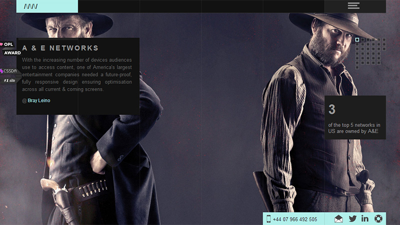This screenshot has height=225, width=400.
Task: Click phone number +44 07 966 492 505
Action: [x=295, y=219]
